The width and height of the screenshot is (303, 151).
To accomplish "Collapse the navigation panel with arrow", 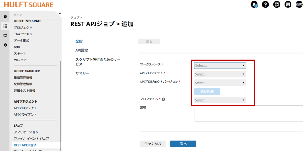I will (x=60, y=13).
